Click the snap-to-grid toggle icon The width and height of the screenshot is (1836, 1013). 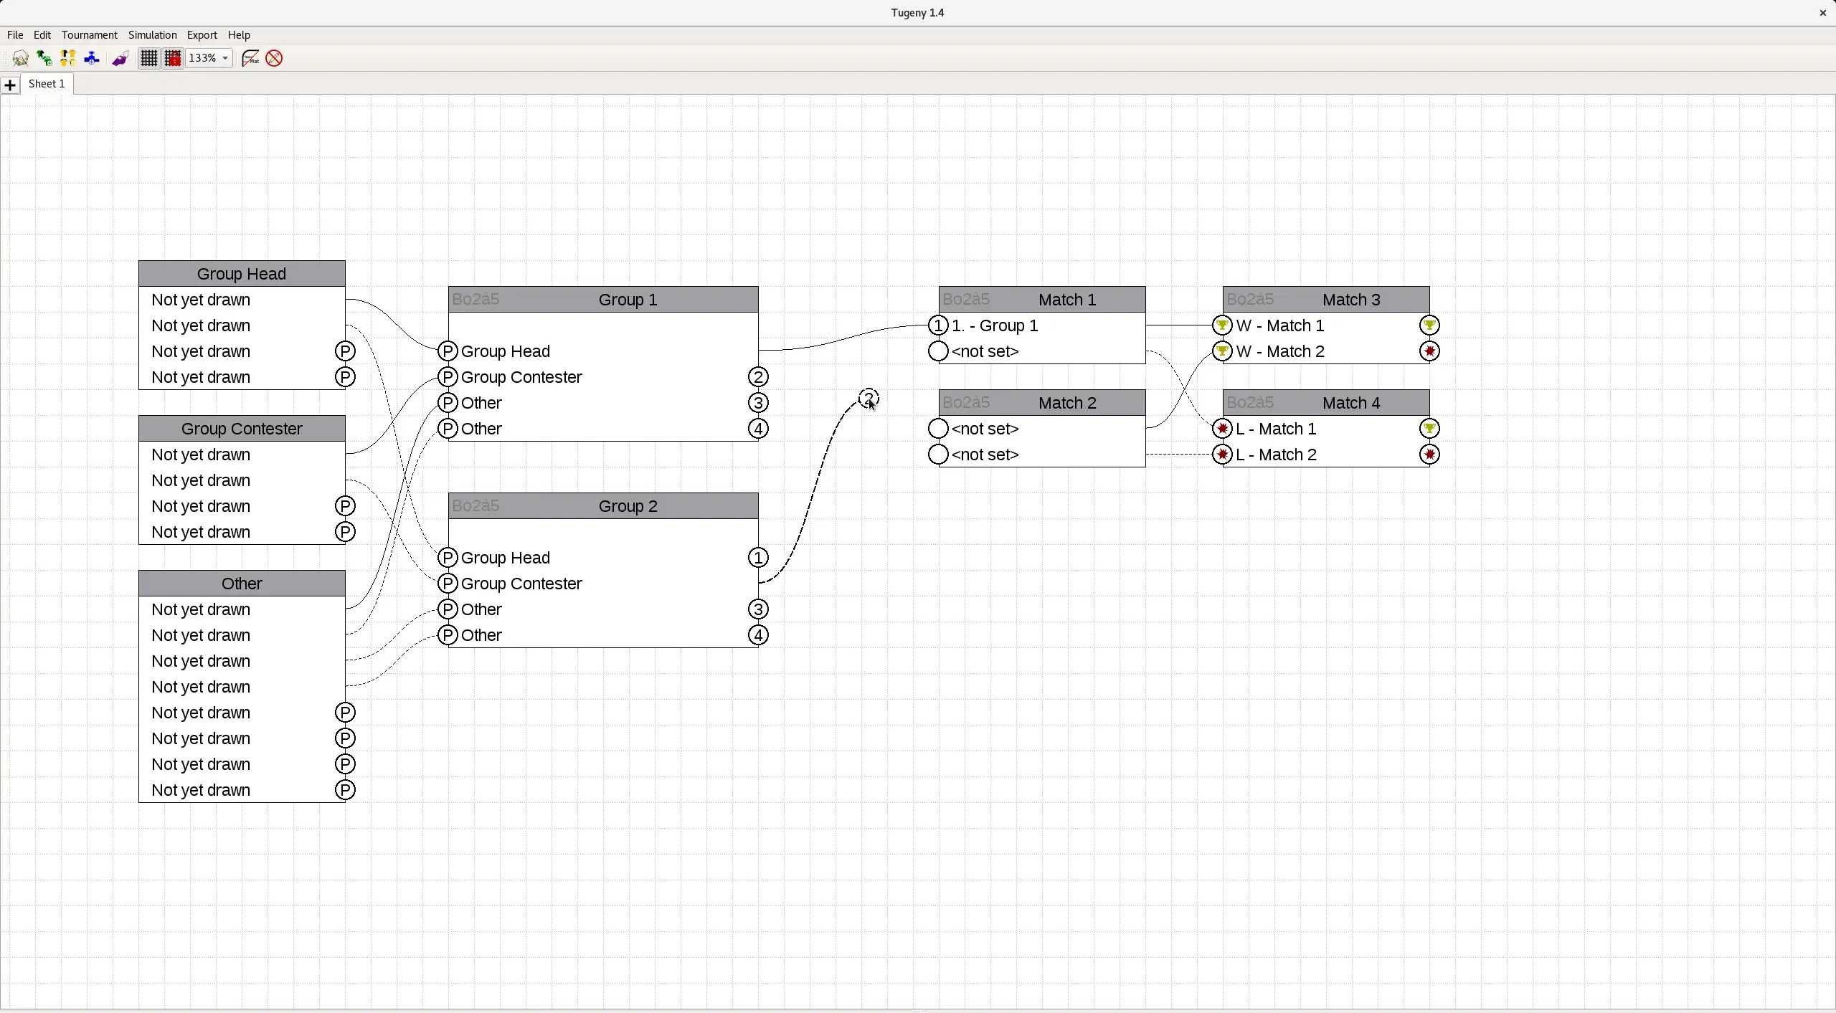tap(174, 57)
